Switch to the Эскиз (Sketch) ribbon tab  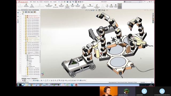pyautogui.click(x=30, y=10)
